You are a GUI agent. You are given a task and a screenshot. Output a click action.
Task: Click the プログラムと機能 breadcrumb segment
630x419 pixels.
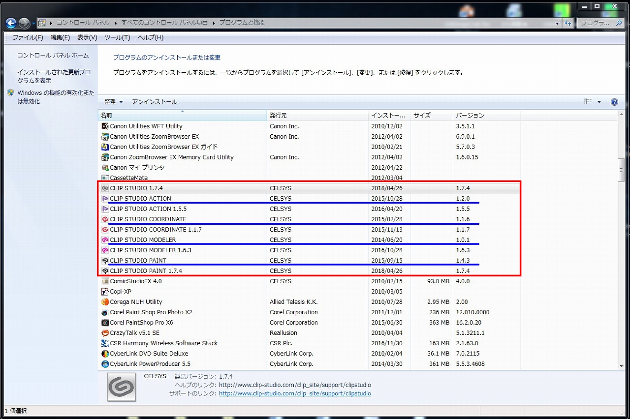[x=242, y=23]
